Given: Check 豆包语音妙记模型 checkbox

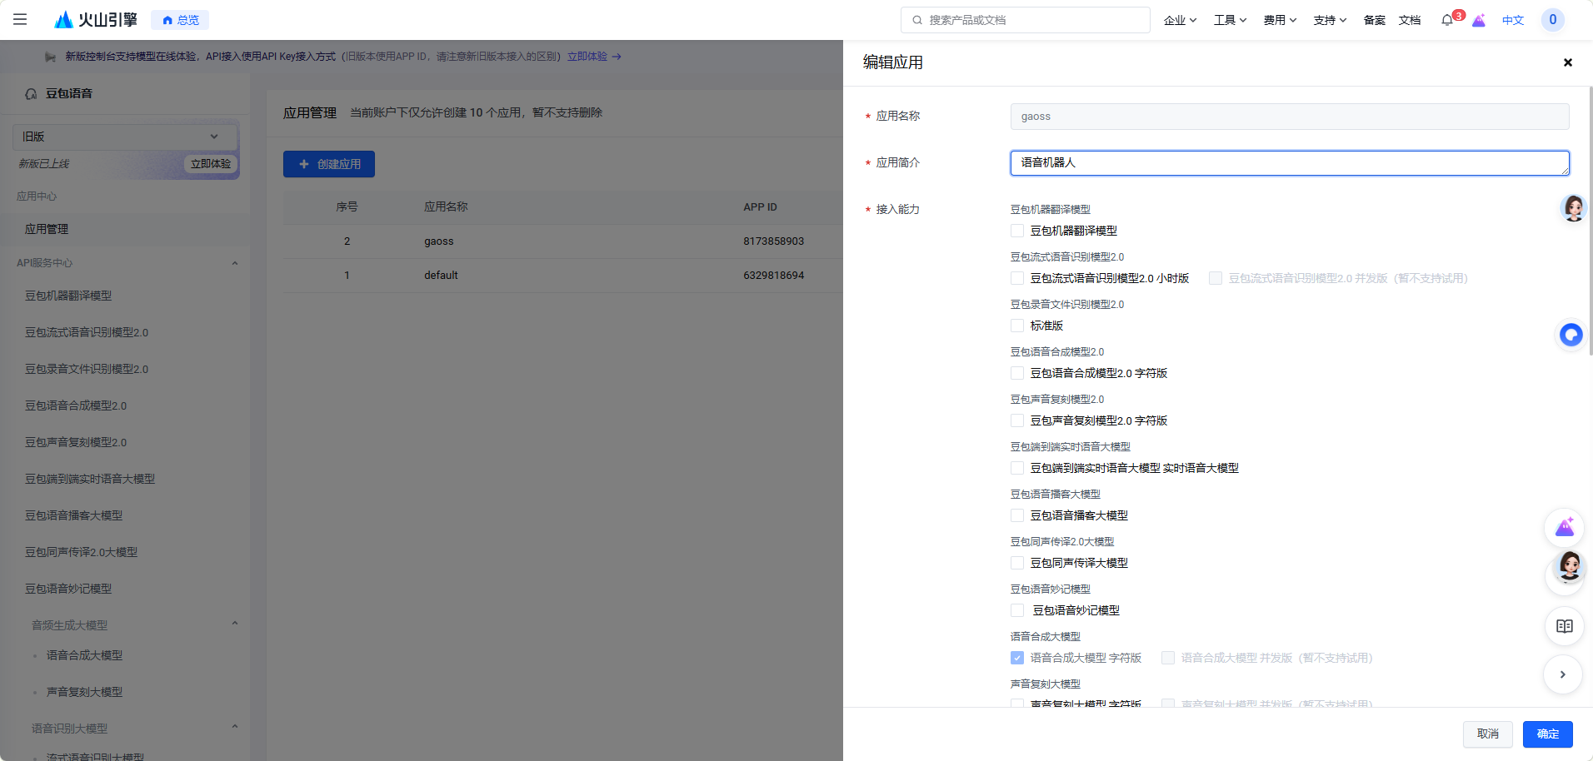Looking at the screenshot, I should [x=1017, y=610].
